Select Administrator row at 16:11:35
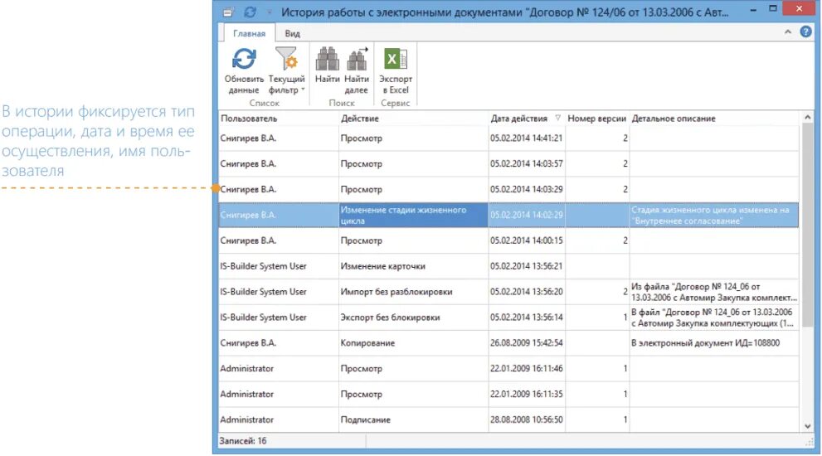This screenshot has height=456, width=822. click(508, 394)
